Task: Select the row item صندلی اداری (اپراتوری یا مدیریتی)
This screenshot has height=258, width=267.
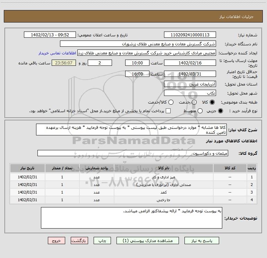Action: (x=163, y=185)
